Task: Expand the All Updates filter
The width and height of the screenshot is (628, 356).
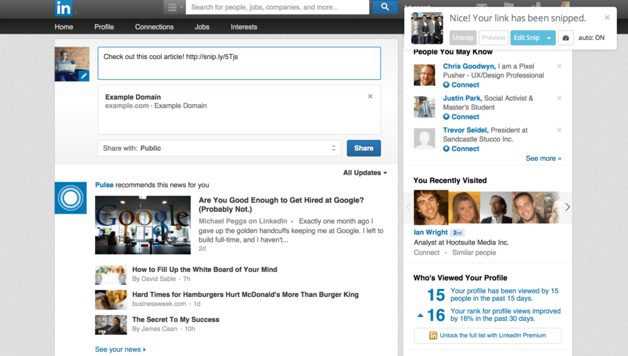Action: point(365,173)
